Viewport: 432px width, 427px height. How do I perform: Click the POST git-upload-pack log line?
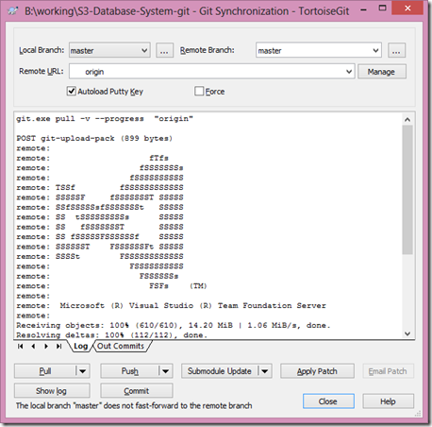click(x=94, y=138)
